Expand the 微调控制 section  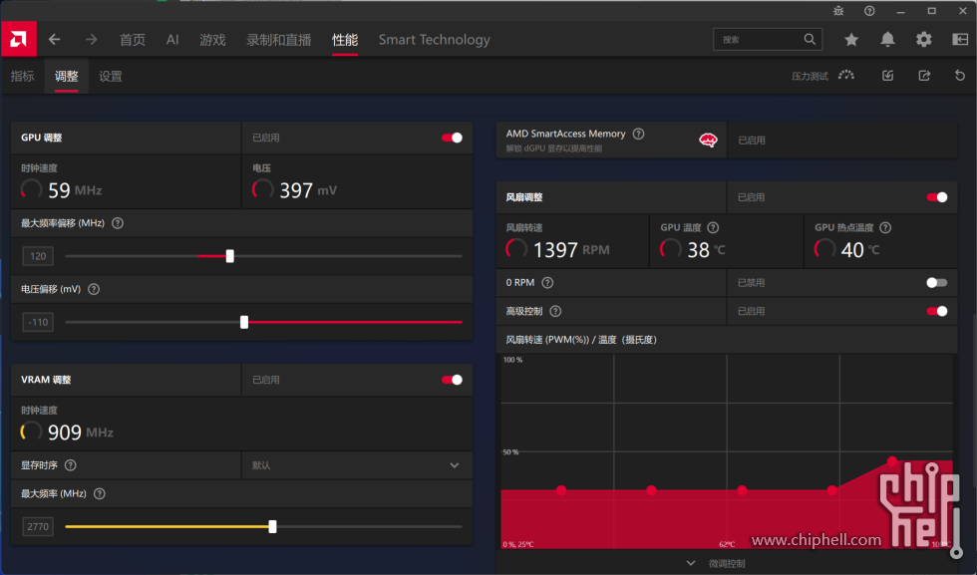pyautogui.click(x=717, y=563)
